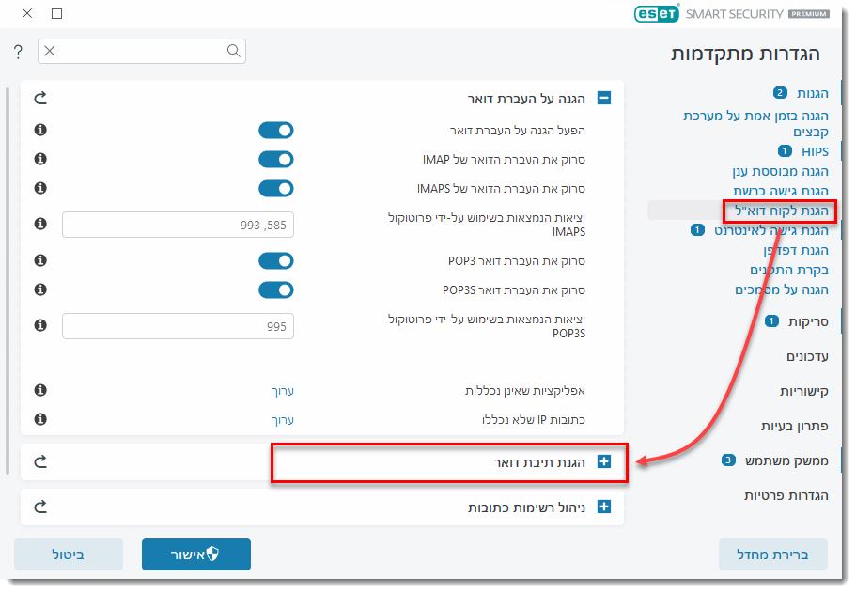Click info icon for IMAPS ports field

coord(40,224)
